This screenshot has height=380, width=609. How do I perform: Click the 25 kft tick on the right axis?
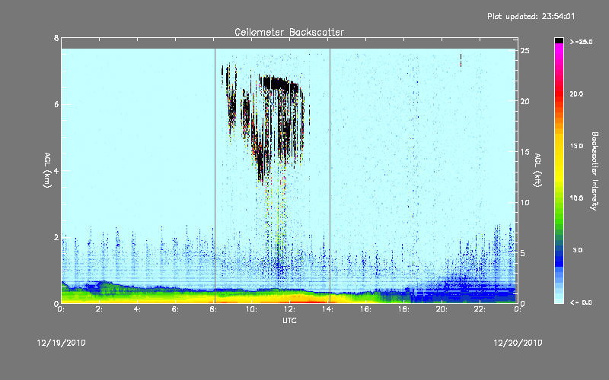click(525, 51)
